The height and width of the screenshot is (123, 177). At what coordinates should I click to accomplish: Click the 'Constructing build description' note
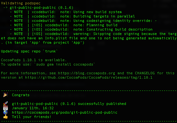point(120,29)
